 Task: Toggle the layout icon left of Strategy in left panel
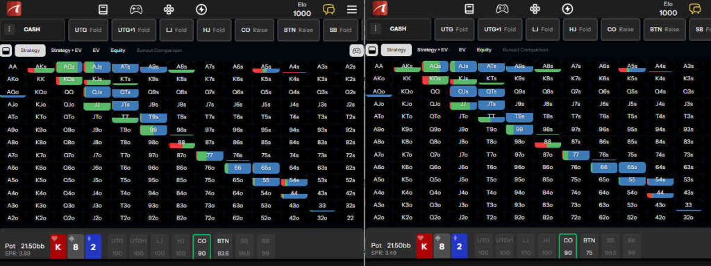pos(6,50)
